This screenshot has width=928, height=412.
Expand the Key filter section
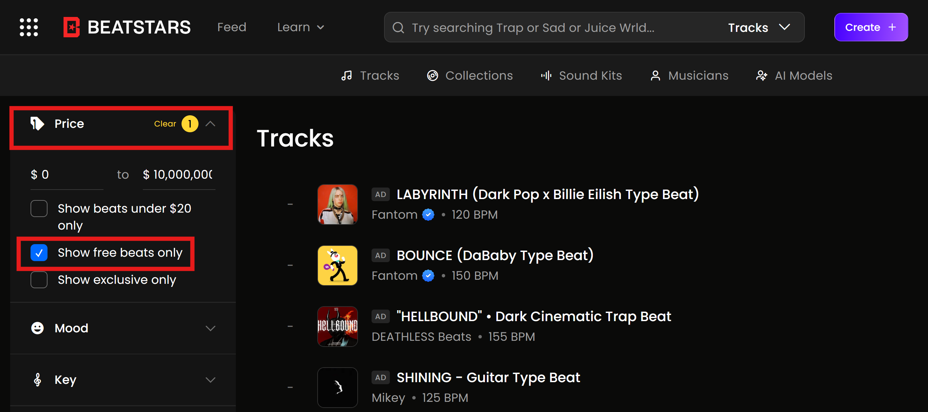coord(210,379)
